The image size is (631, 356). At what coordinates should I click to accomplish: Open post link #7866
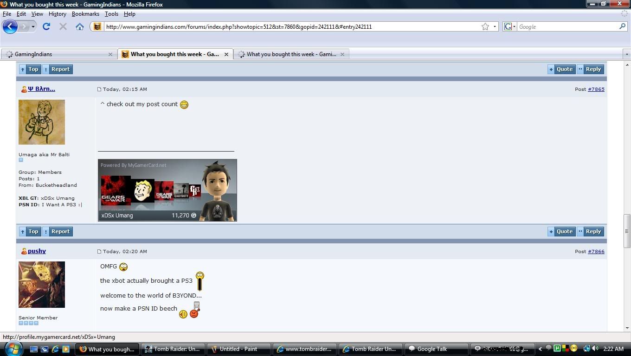point(596,251)
